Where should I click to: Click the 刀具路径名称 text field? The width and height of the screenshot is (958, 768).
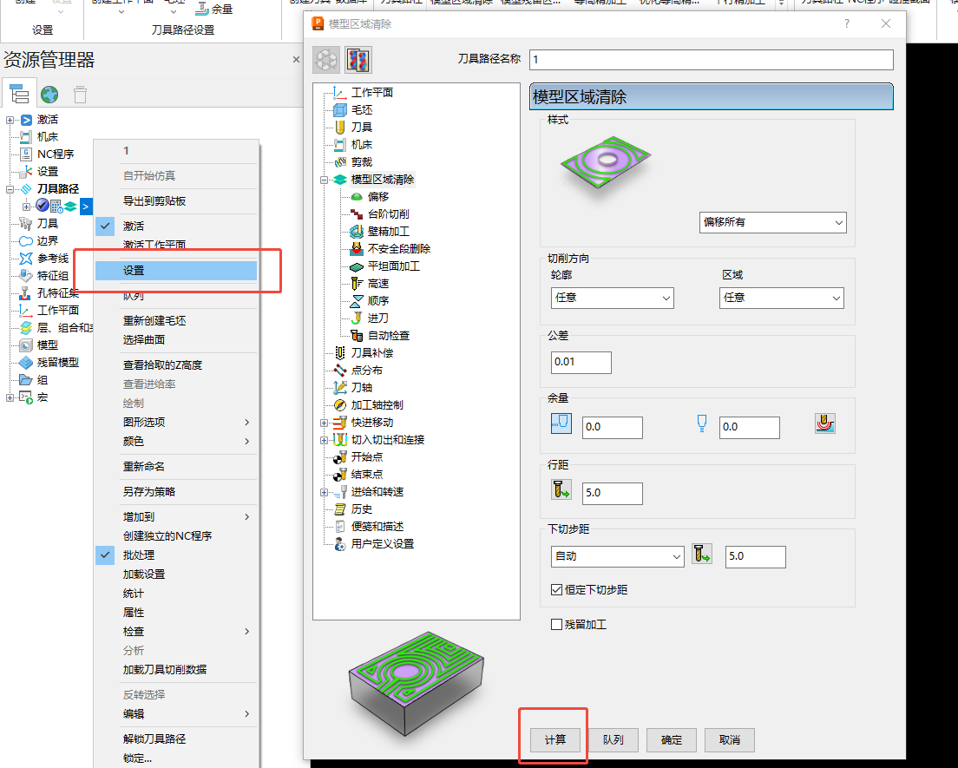[711, 60]
